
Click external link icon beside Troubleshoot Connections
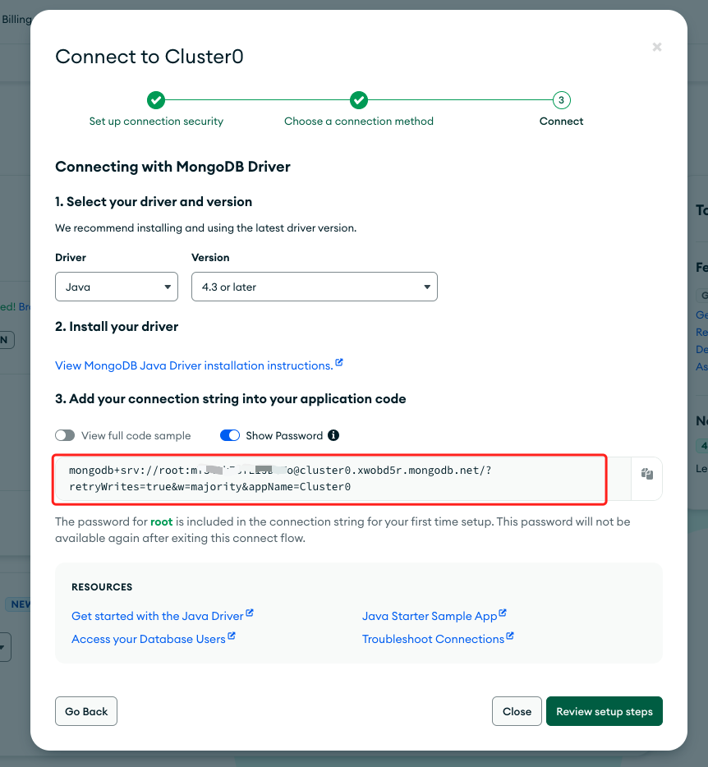tap(510, 636)
